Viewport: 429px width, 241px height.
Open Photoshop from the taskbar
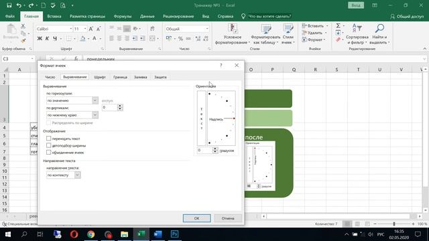(174, 234)
